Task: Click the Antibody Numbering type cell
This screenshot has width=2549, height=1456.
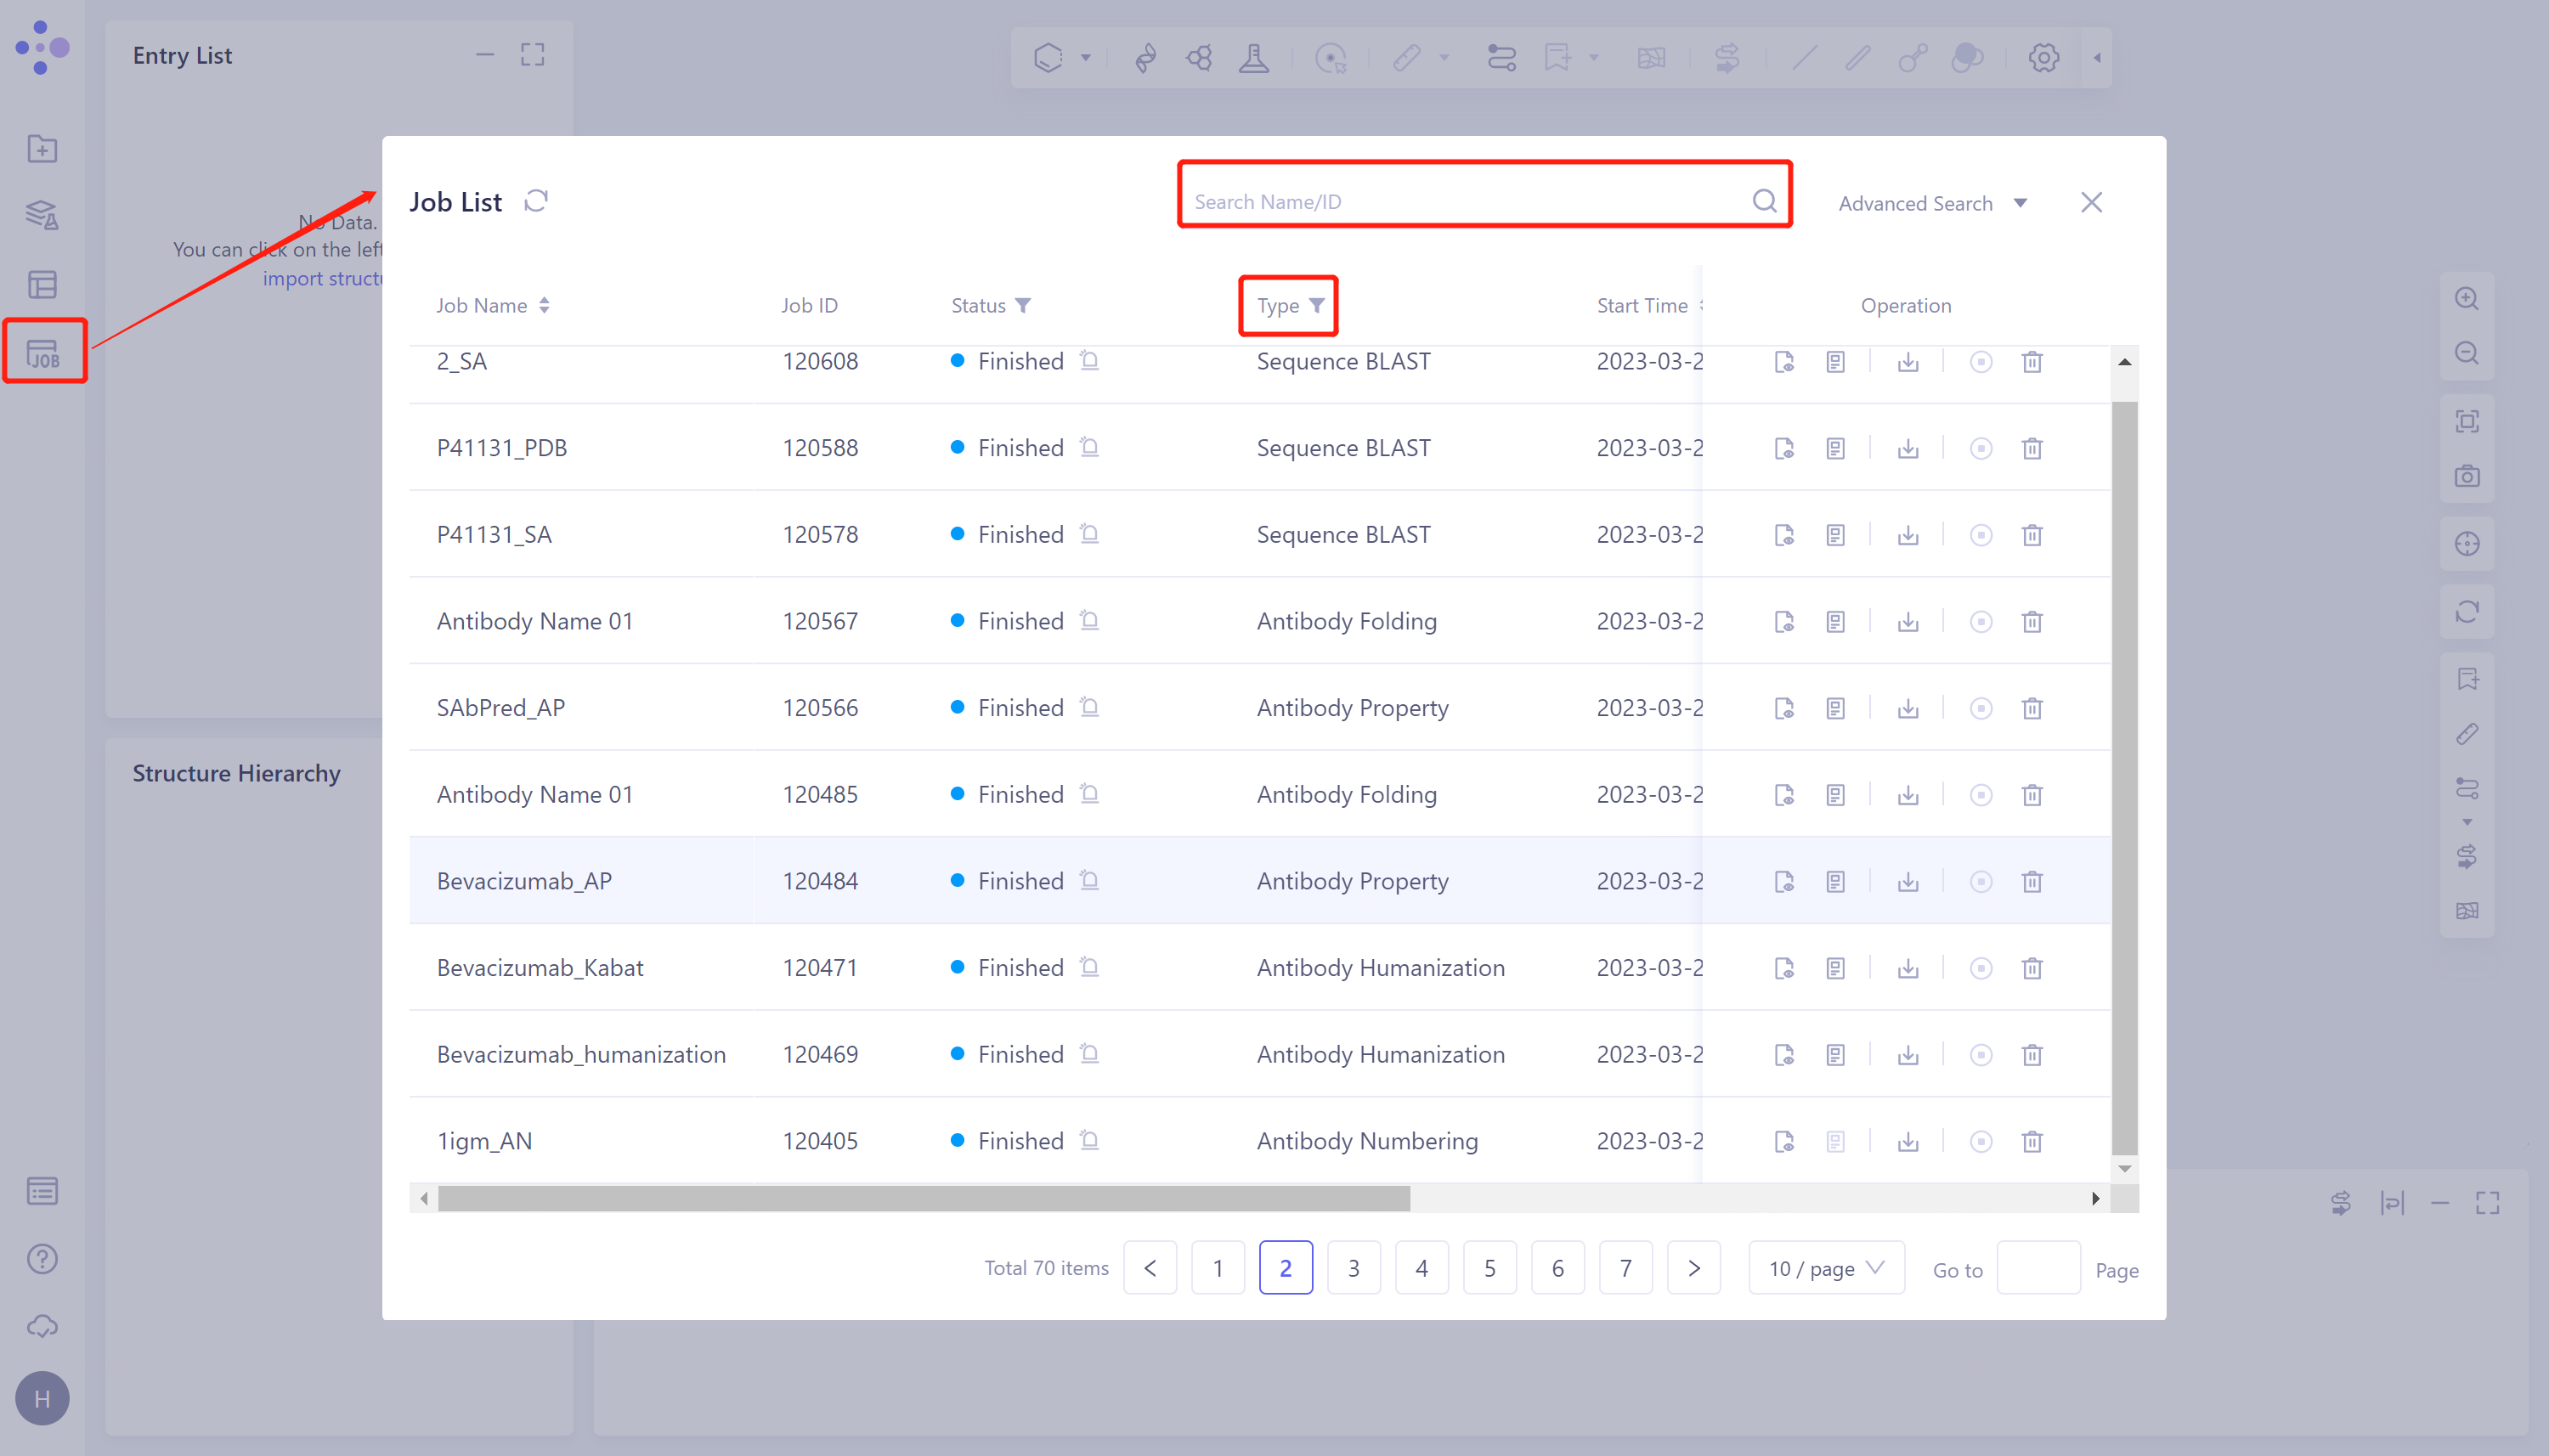Action: [x=1367, y=1141]
